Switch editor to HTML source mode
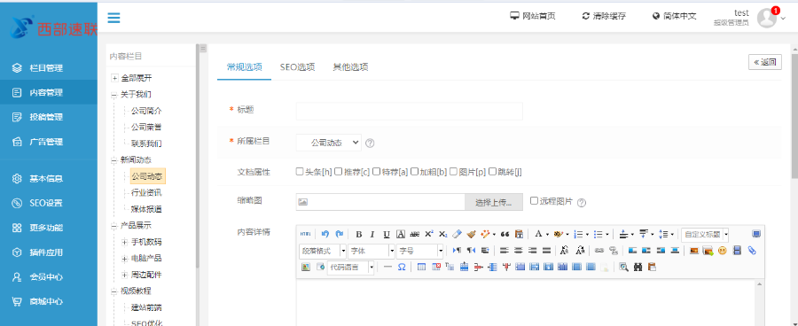This screenshot has height=326, width=798. [x=305, y=234]
